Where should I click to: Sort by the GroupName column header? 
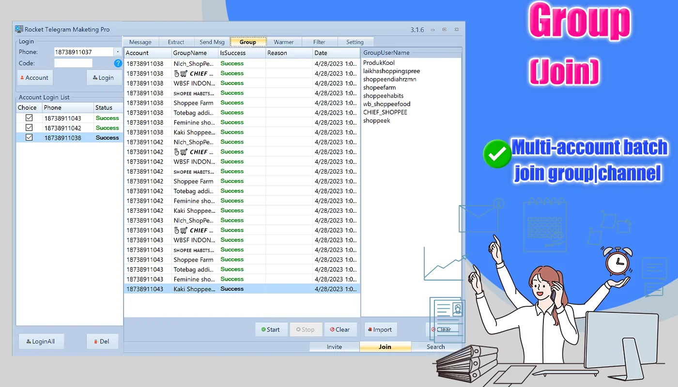(195, 53)
